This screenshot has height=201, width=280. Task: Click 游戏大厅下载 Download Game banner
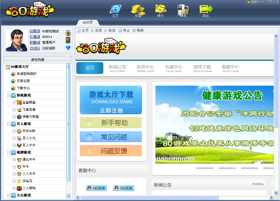pyautogui.click(x=111, y=97)
